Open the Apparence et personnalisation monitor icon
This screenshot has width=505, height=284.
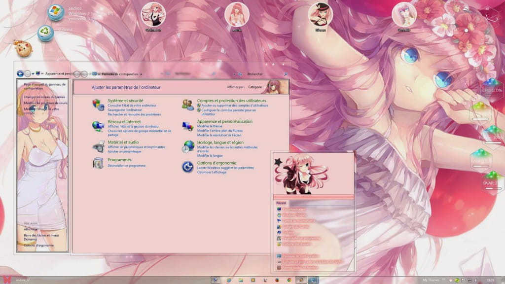(188, 127)
